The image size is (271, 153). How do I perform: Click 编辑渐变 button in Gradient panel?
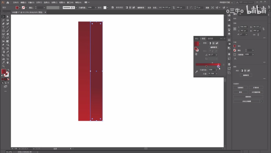214,47
